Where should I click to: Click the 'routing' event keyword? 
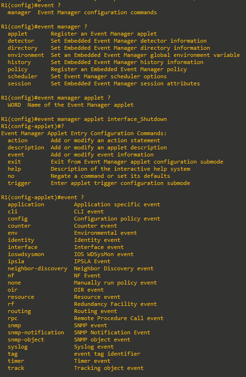tap(19, 312)
